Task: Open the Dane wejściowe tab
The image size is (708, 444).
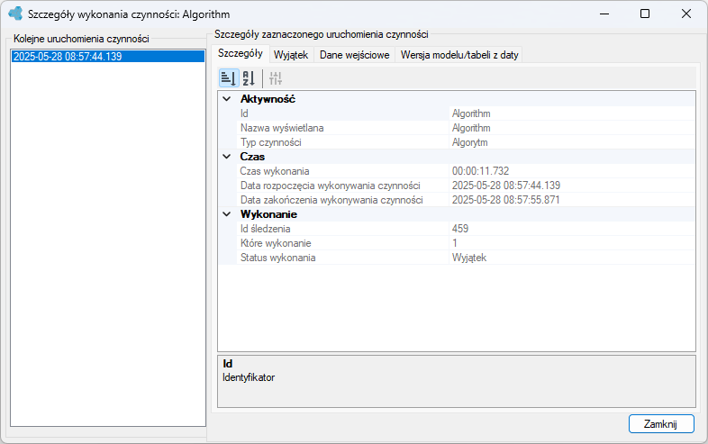Action: click(355, 55)
